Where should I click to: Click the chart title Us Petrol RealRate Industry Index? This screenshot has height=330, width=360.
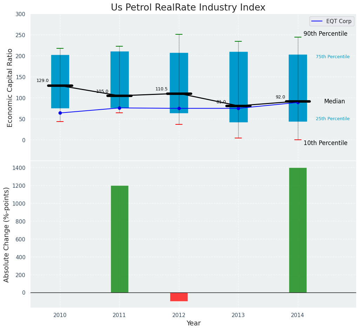pyautogui.click(x=188, y=8)
